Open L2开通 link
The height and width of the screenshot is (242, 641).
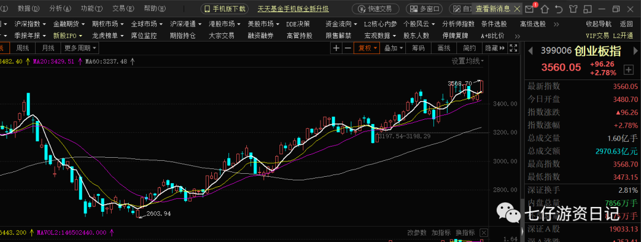coord(623,36)
